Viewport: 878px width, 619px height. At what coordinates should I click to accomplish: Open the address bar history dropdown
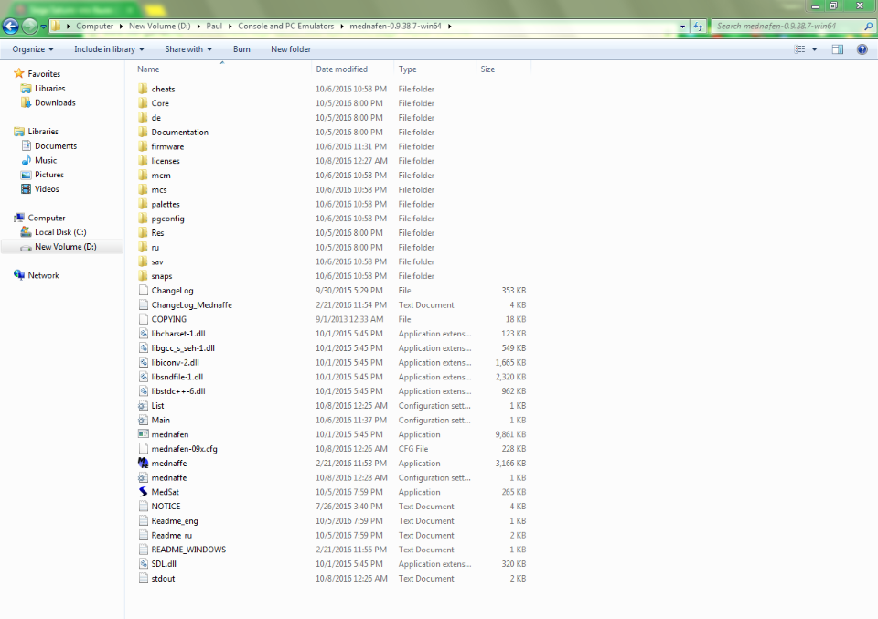pos(682,27)
